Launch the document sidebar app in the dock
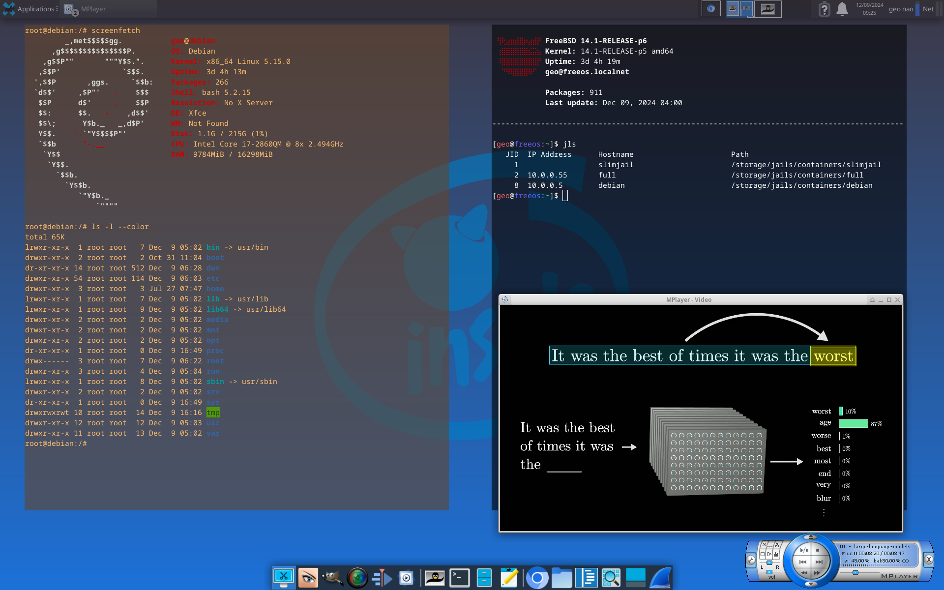944x590 pixels. (x=586, y=578)
